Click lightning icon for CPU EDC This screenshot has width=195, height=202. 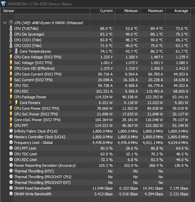point(11,91)
